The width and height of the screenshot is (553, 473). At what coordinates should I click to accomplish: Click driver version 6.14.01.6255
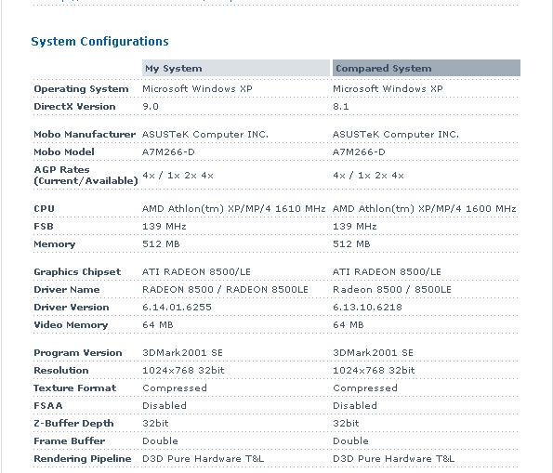(x=177, y=308)
